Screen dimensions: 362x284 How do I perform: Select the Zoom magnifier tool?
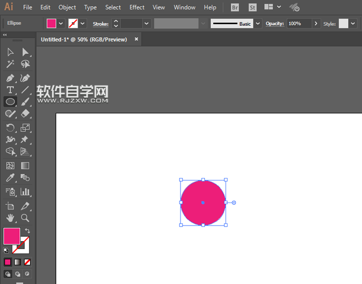[25, 218]
